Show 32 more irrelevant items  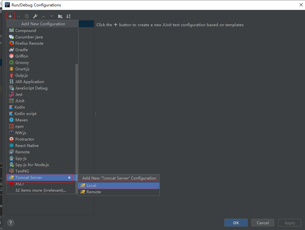pyautogui.click(x=41, y=190)
